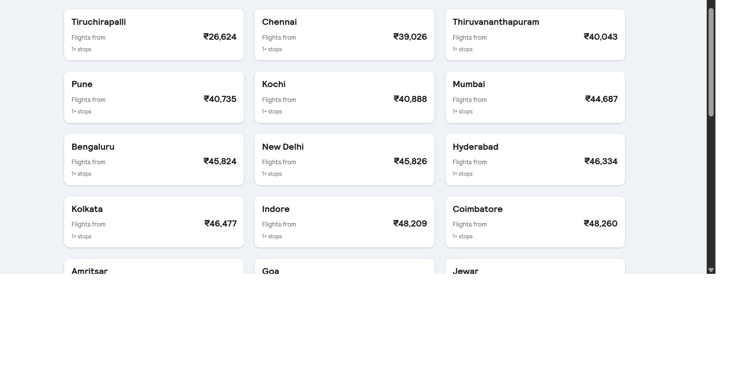Open Thiruvananthapuram flights from ₹40,043
Image resolution: width=733 pixels, height=385 pixels.
[x=535, y=35]
